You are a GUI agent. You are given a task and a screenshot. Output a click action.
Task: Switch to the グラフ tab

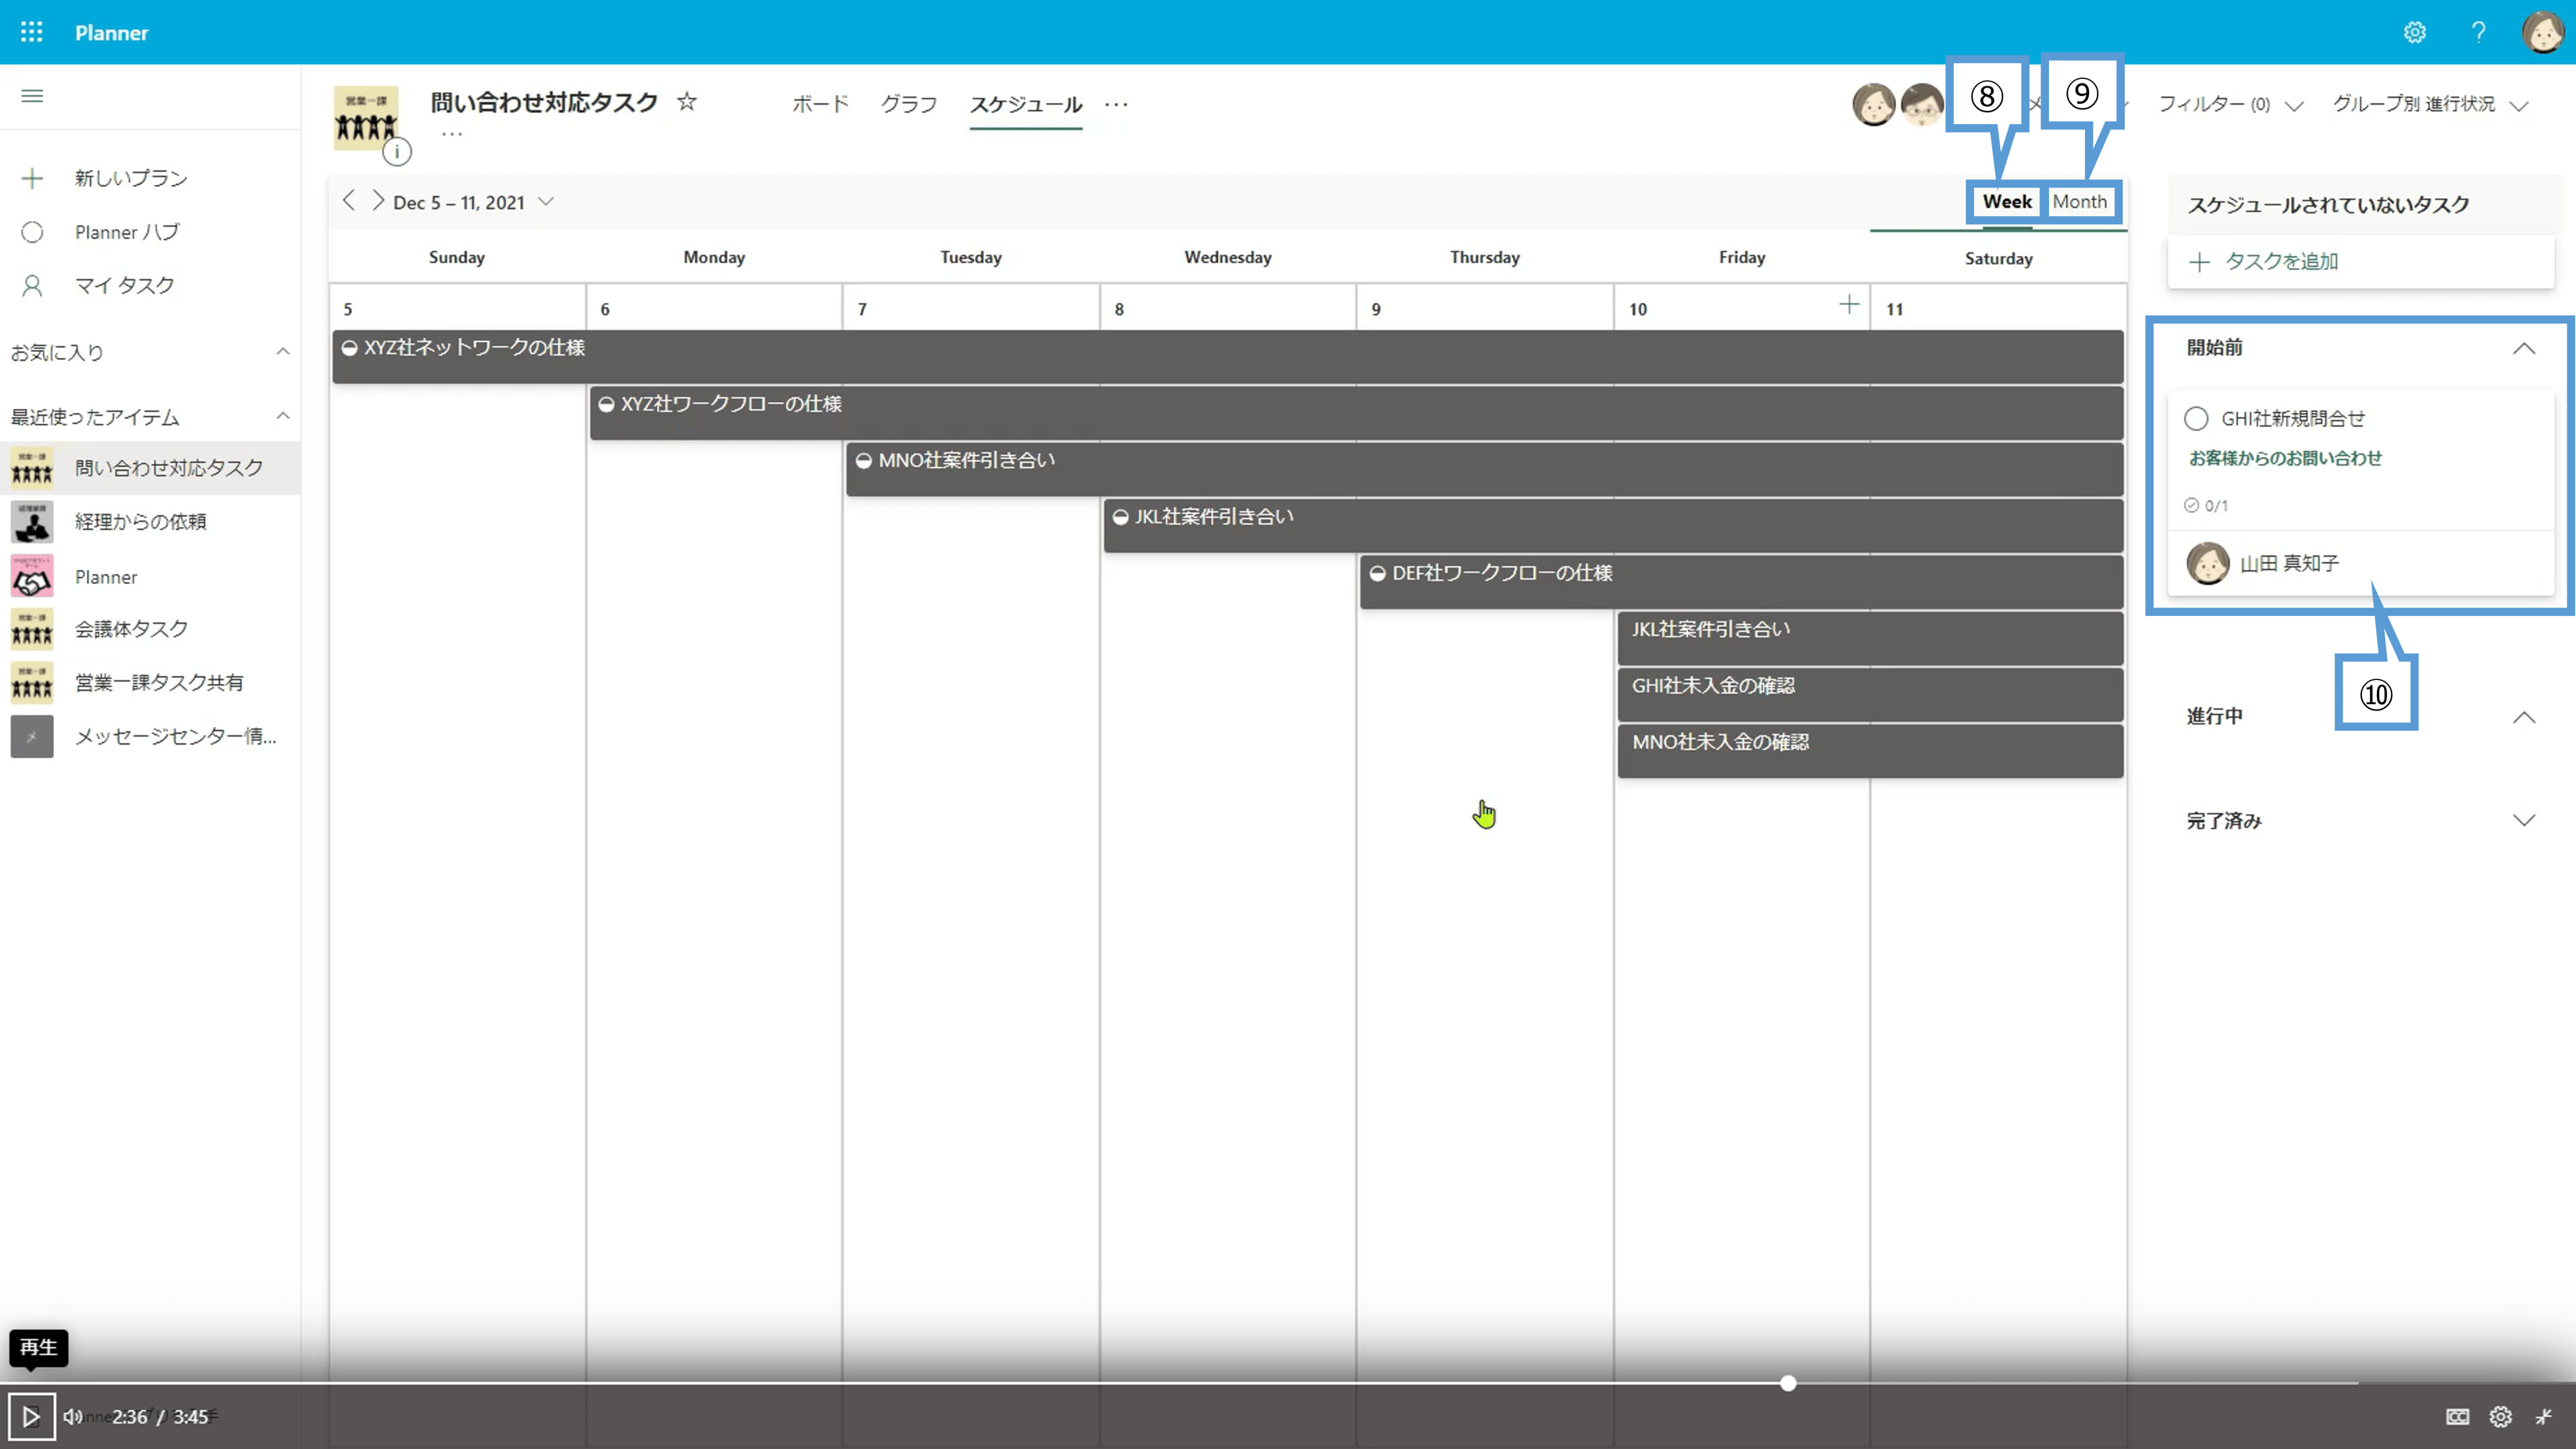pyautogui.click(x=908, y=104)
